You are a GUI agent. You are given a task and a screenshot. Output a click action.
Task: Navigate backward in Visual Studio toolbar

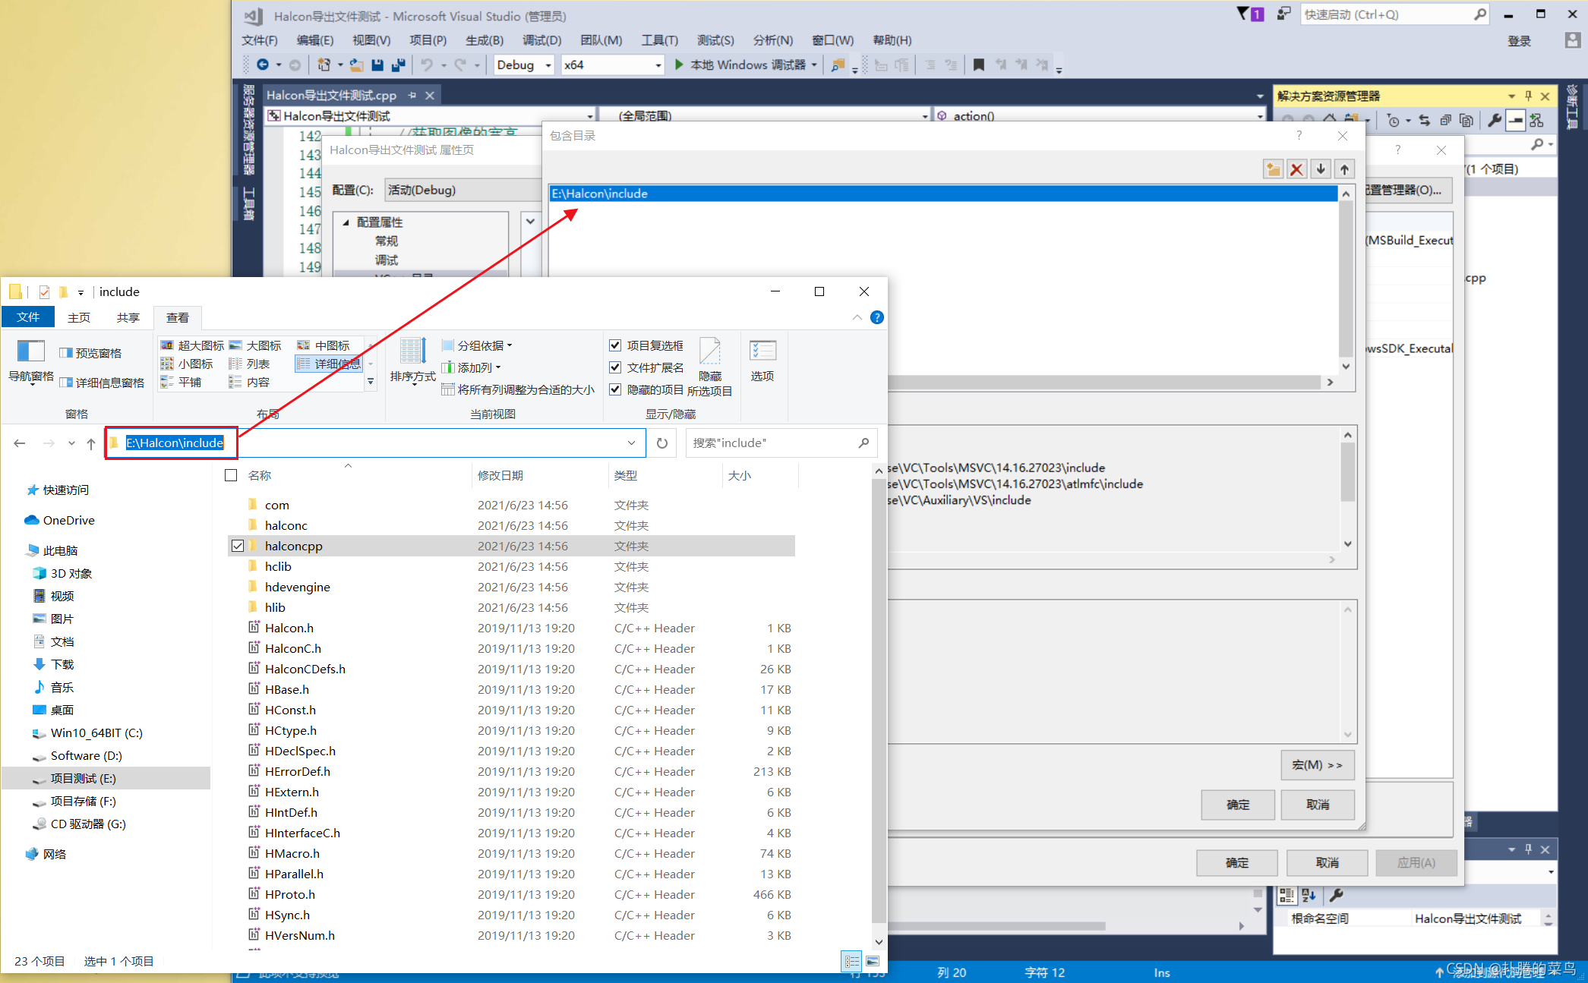pyautogui.click(x=263, y=65)
